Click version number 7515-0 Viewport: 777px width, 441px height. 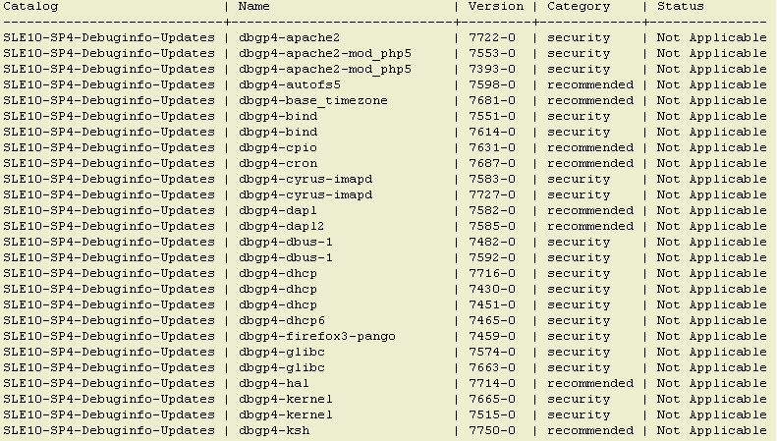click(x=492, y=415)
